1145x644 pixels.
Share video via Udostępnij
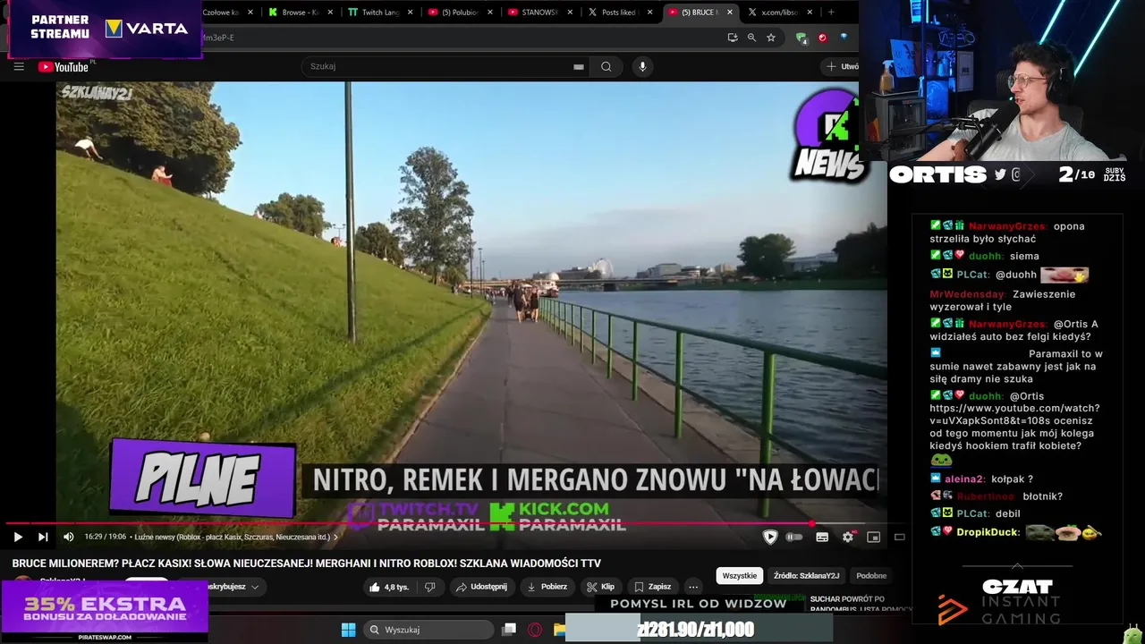click(x=481, y=587)
